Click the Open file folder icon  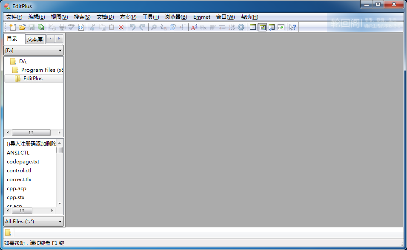(x=22, y=27)
